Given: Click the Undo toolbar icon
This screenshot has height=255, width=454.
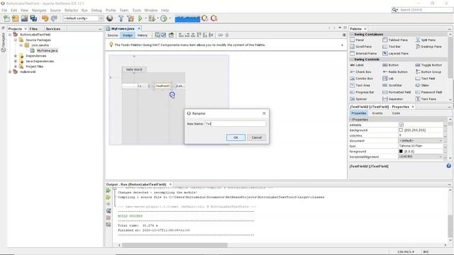Looking at the screenshot, I should (45, 18).
